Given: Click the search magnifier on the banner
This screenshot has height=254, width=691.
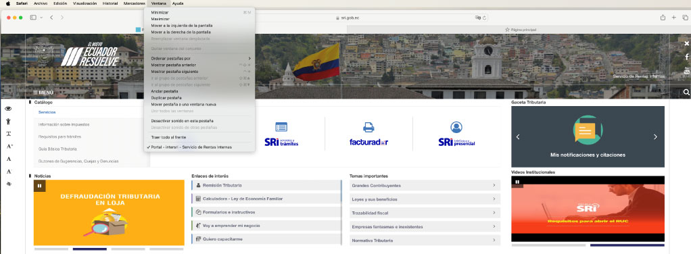Looking at the screenshot, I should click(x=686, y=93).
